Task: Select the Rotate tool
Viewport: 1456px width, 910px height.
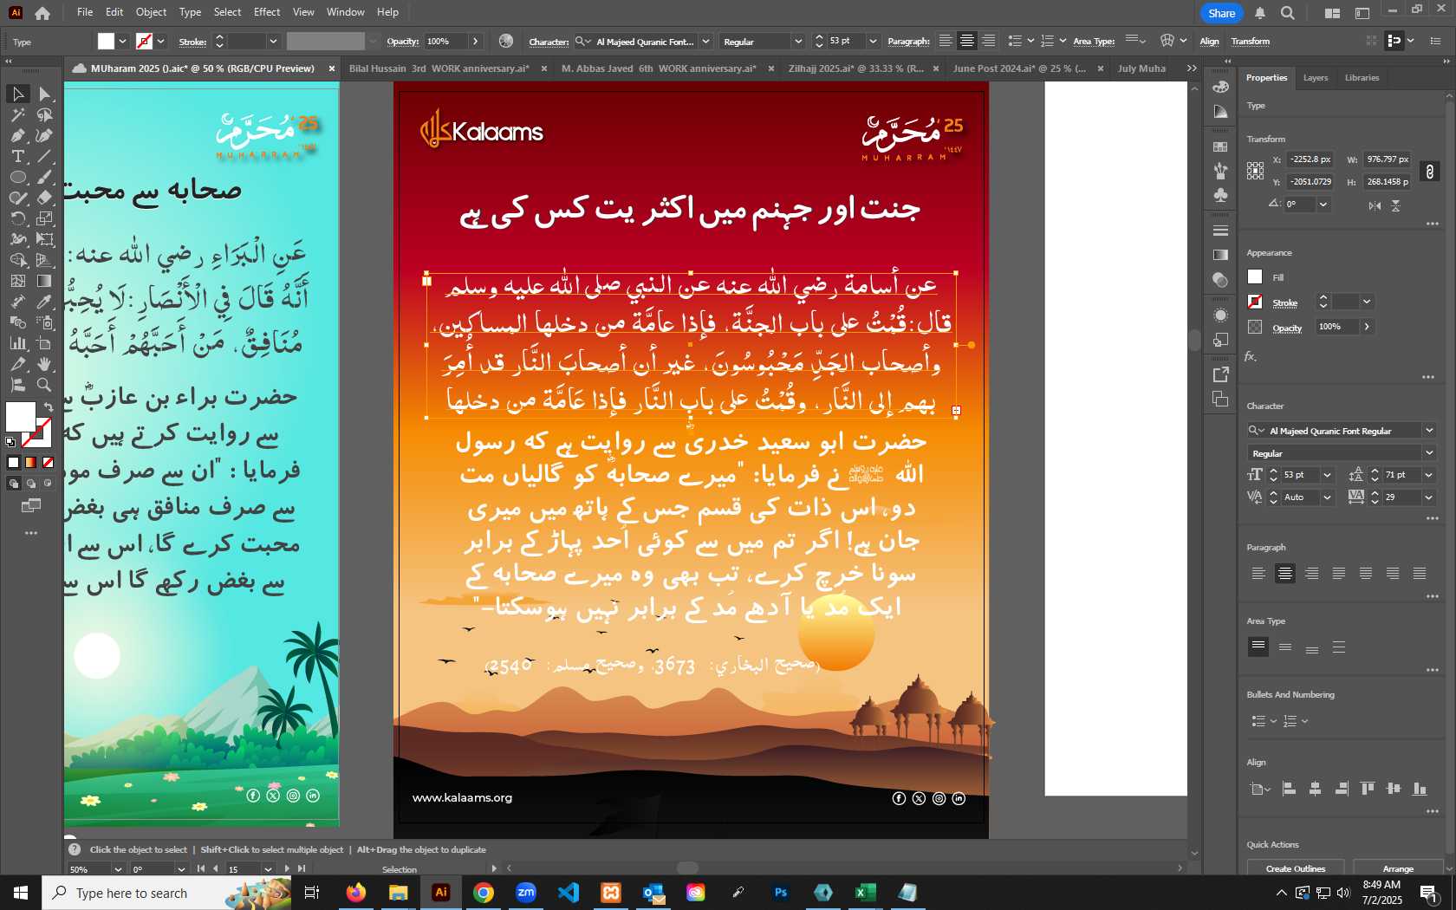Action: tap(17, 218)
